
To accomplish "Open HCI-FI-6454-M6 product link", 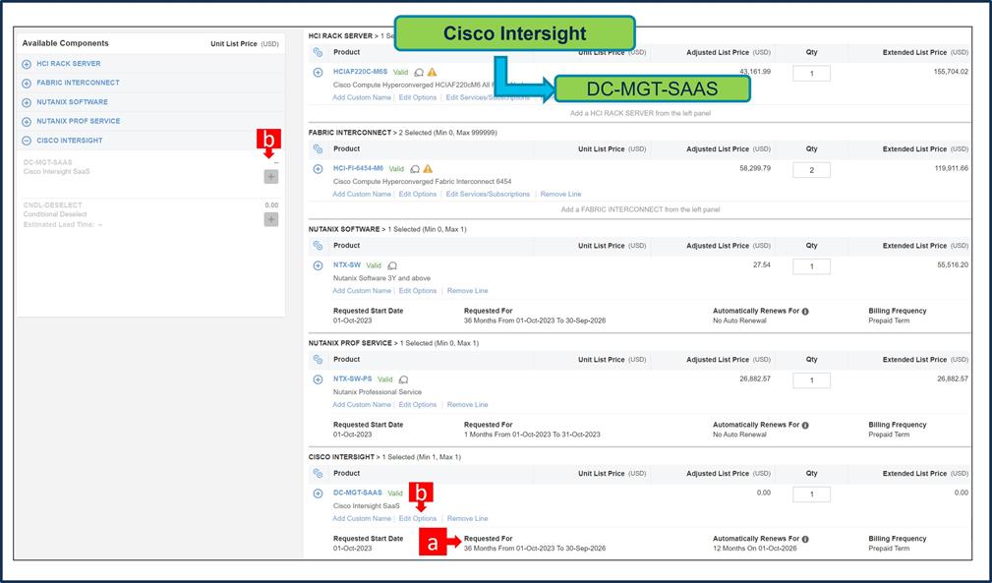I will (358, 169).
